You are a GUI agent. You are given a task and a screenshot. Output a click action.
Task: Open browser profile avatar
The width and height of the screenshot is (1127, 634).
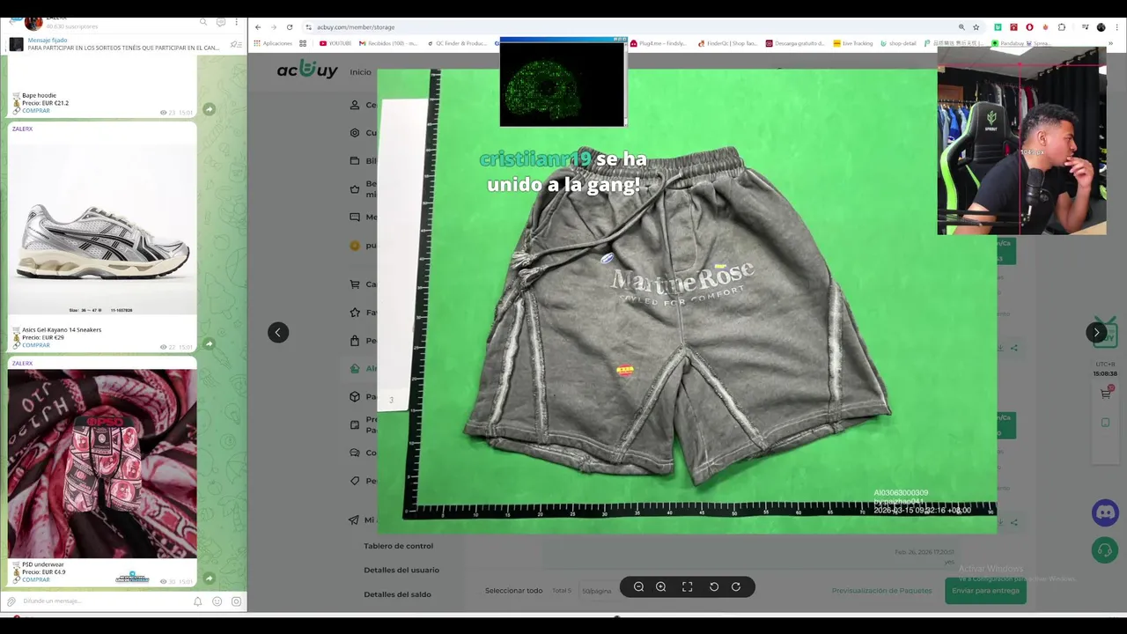click(1101, 27)
